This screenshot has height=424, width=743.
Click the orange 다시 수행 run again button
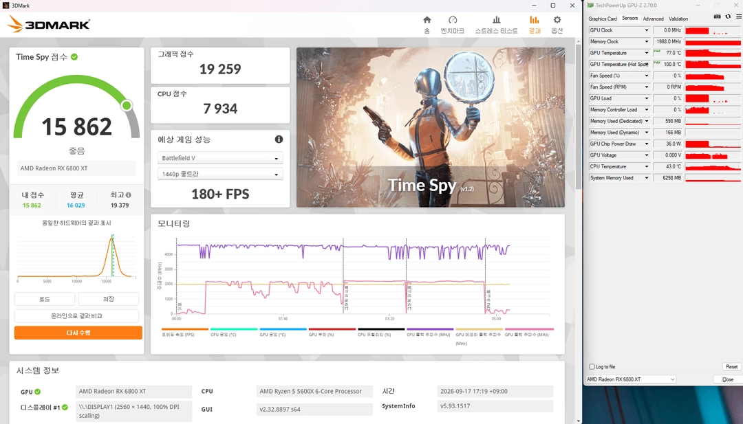click(x=78, y=333)
